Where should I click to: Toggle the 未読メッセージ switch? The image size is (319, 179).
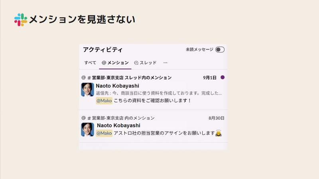click(220, 50)
